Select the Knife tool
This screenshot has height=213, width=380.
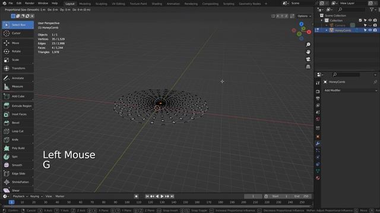pyautogui.click(x=18, y=140)
